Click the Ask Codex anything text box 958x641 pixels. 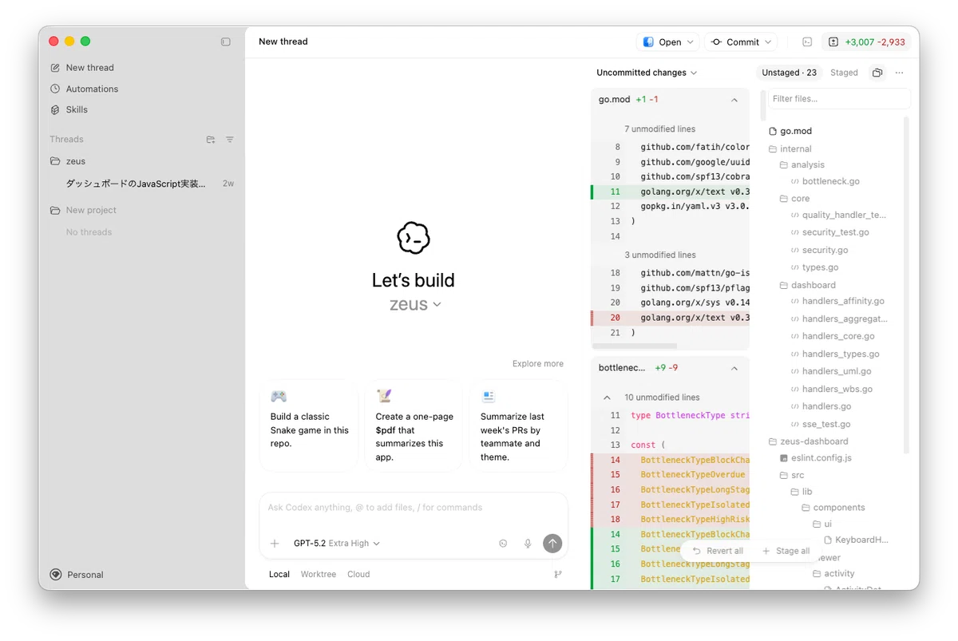pyautogui.click(x=414, y=508)
